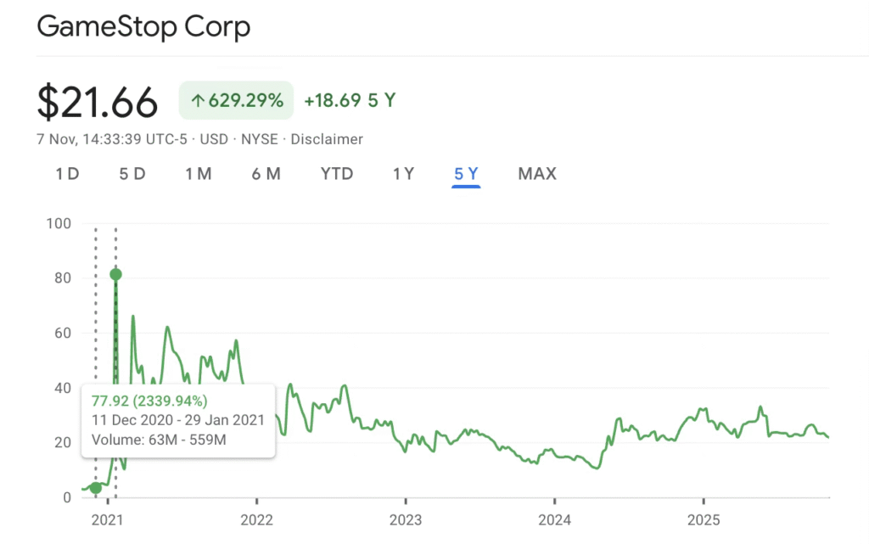Switch to the 1 Y range tab
The image size is (869, 544).
coord(403,174)
